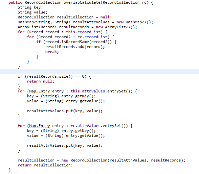This screenshot has width=199, height=174.
Task: Click the String key declaration
Action: (x=30, y=7)
